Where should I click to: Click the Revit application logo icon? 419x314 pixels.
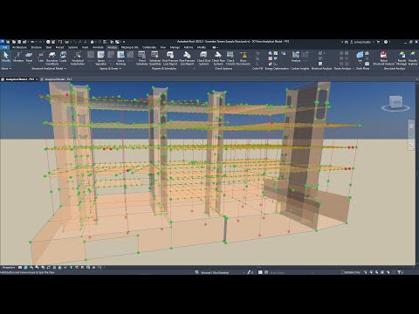point(3,42)
